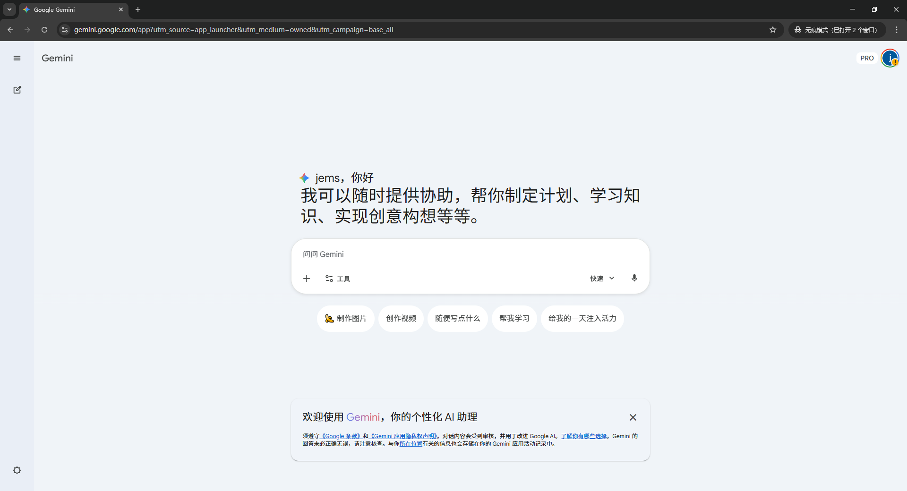Open Chrome's three-dot menu

tap(897, 30)
